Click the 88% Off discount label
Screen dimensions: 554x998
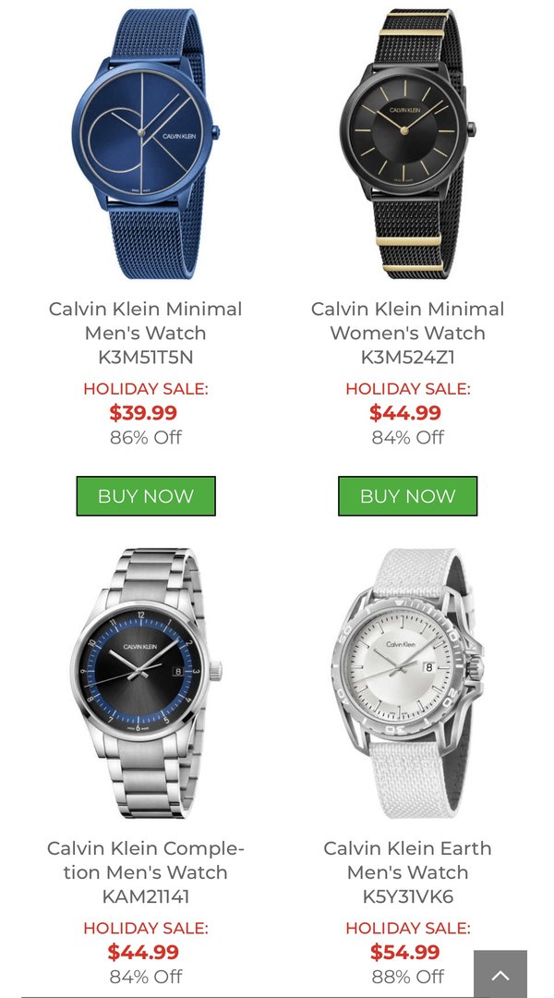[x=408, y=977]
